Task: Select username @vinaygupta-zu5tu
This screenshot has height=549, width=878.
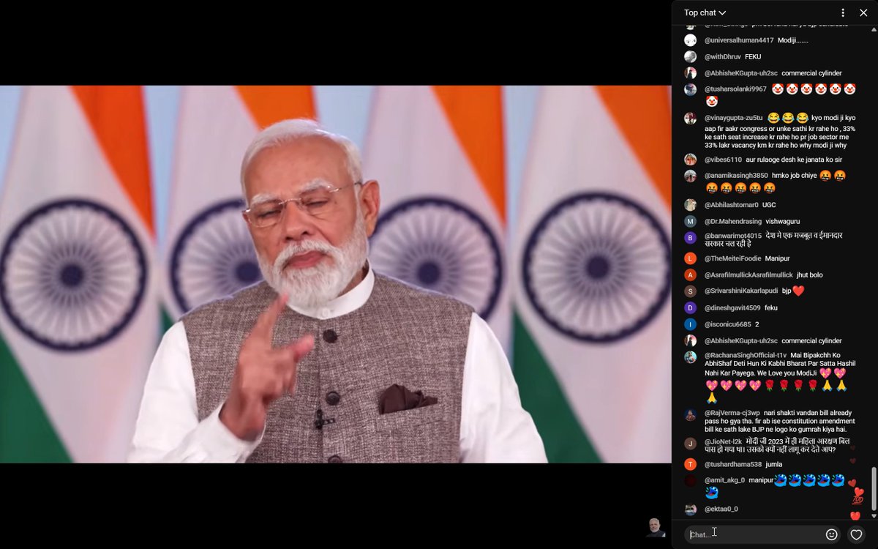Action: pos(734,118)
